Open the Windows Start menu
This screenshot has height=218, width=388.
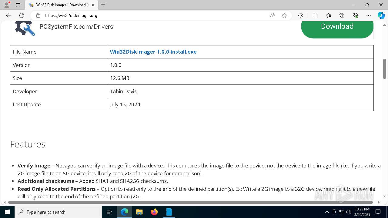coord(7,212)
